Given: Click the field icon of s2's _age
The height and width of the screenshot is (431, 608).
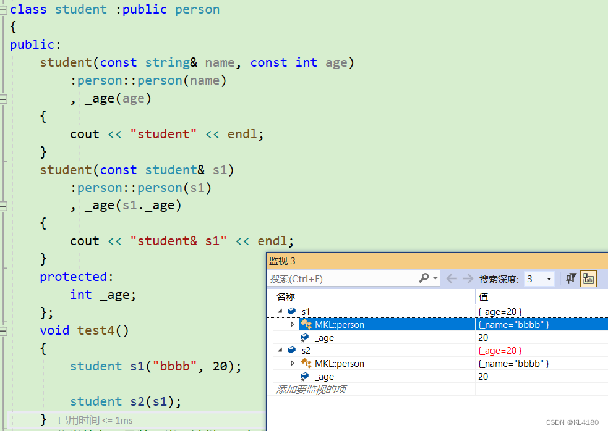Looking at the screenshot, I should [x=305, y=377].
